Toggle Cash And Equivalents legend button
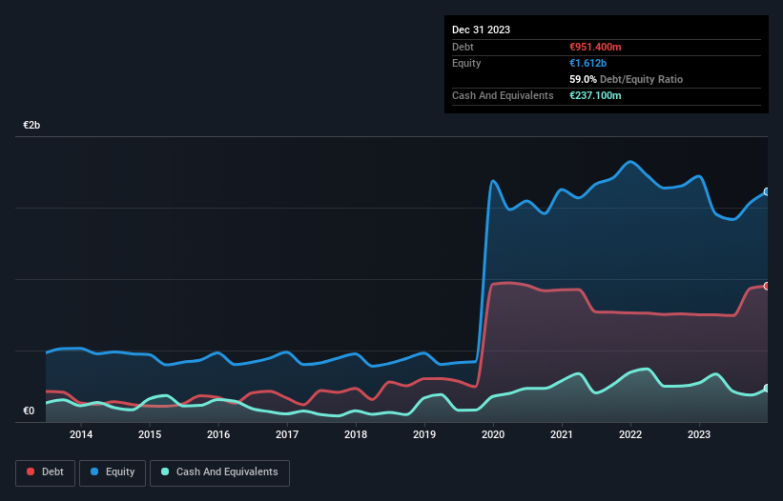The width and height of the screenshot is (783, 501). tap(219, 472)
